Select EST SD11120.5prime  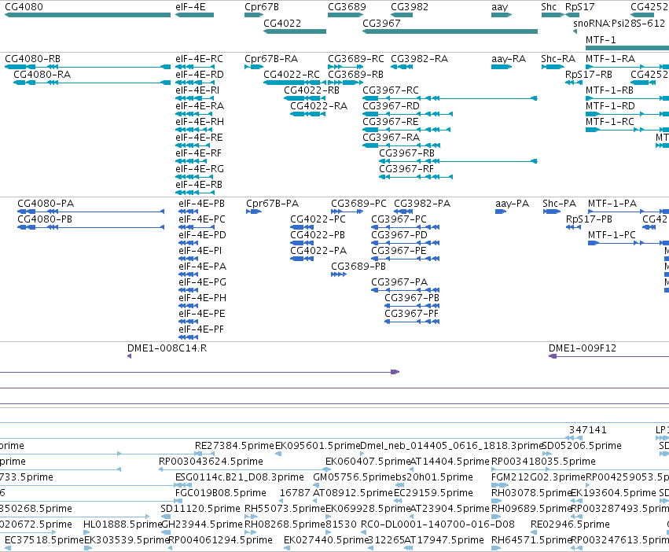[x=200, y=509]
